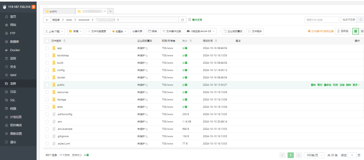364x160 pixels.
Task: Sort by 大小 size column arrows
Action: pyautogui.click(x=191, y=41)
